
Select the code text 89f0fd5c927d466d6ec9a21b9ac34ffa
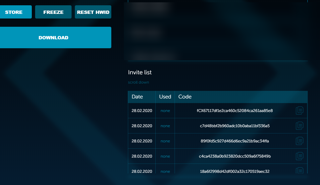coord(235,141)
